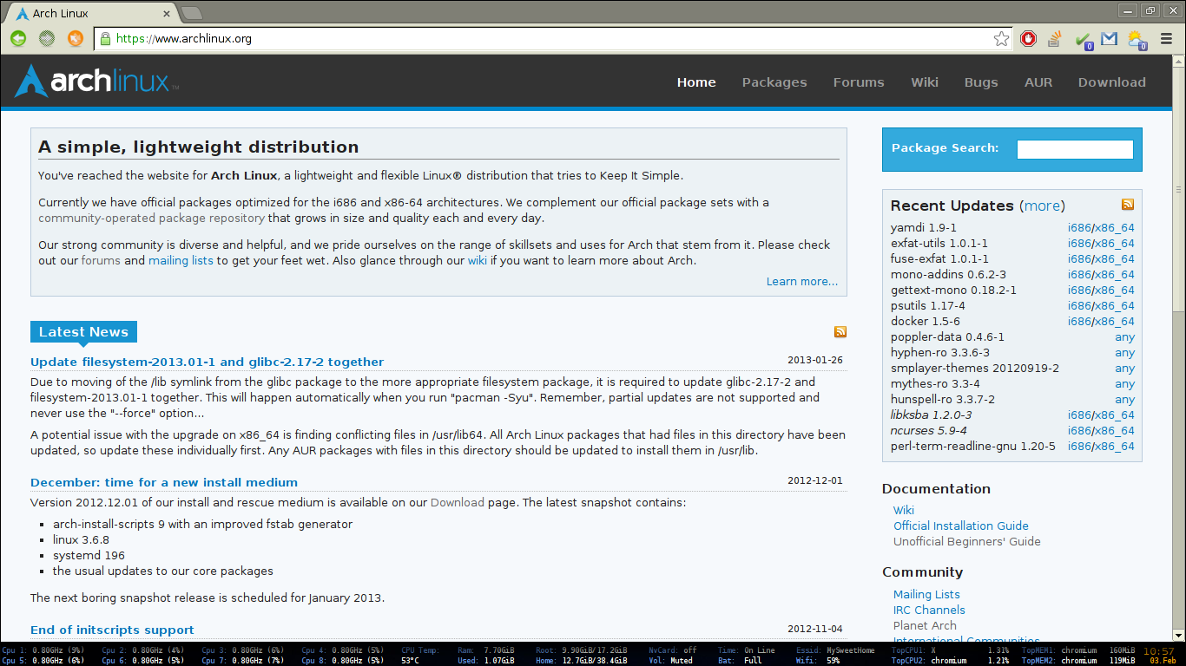Click the greyed-out forward arrow button
The width and height of the screenshot is (1186, 666).
(47, 38)
